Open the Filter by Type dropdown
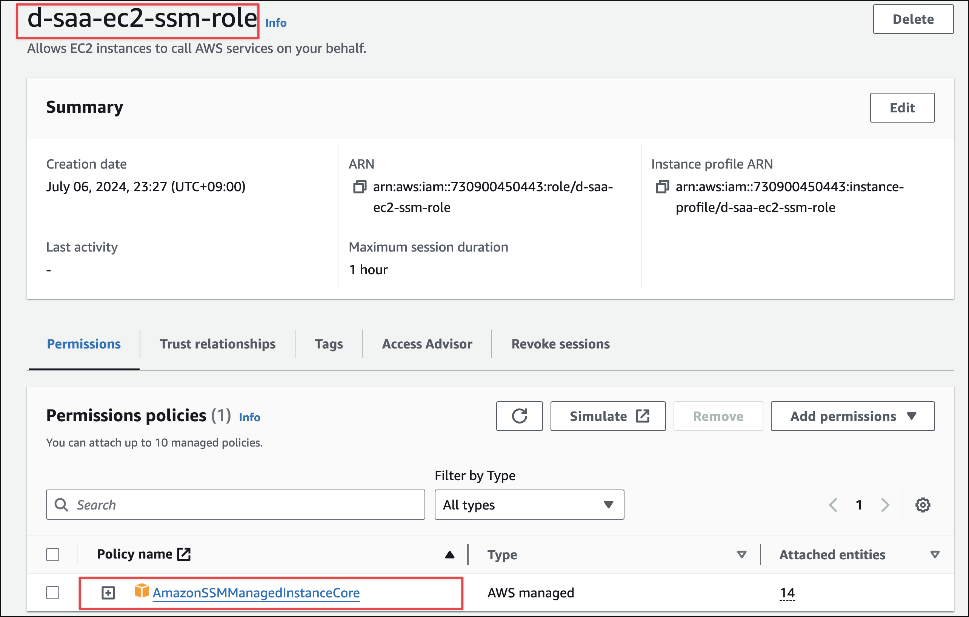The width and height of the screenshot is (969, 617). click(x=529, y=505)
